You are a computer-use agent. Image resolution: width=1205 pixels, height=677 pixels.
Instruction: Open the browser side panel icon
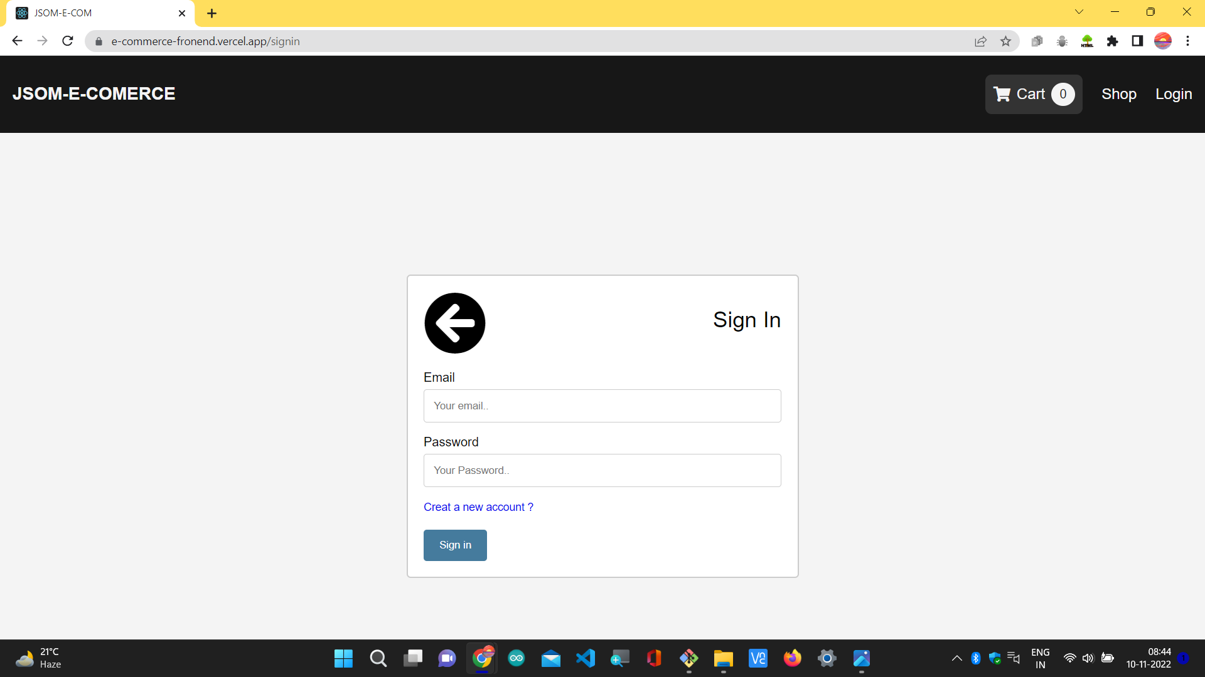(1137, 41)
